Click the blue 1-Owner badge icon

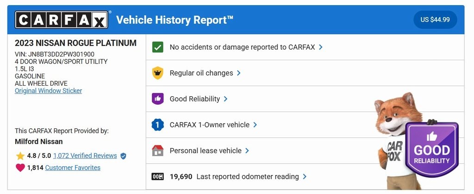pos(158,125)
